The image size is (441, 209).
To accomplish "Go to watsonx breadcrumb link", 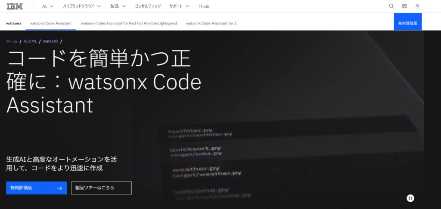I will click(x=51, y=41).
